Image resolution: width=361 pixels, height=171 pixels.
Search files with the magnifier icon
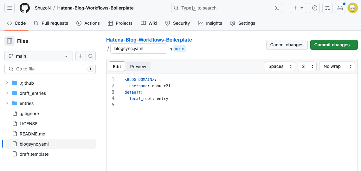point(91,56)
